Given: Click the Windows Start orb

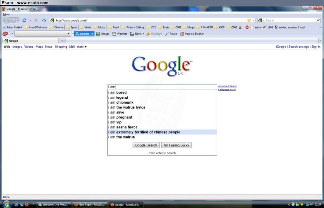Looking at the screenshot, I should click(6, 204).
